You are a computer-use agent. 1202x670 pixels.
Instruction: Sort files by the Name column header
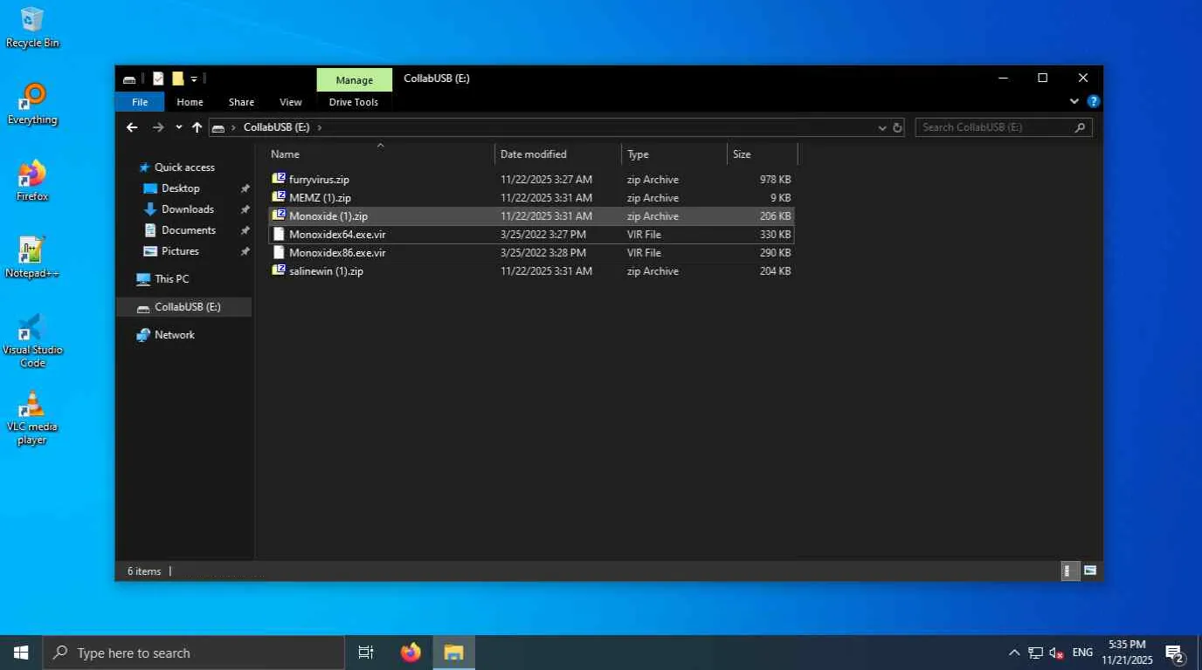pyautogui.click(x=381, y=154)
